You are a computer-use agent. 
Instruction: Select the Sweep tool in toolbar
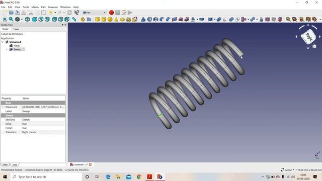[x=187, y=19]
